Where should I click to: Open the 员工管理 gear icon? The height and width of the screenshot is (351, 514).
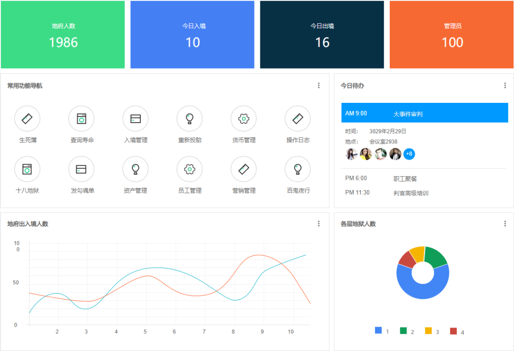point(189,169)
